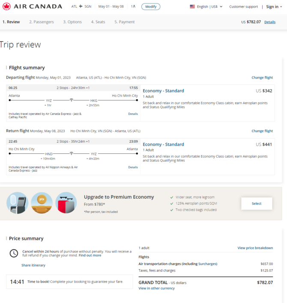Open View price breakdown
The width and height of the screenshot is (287, 303).
click(x=255, y=248)
